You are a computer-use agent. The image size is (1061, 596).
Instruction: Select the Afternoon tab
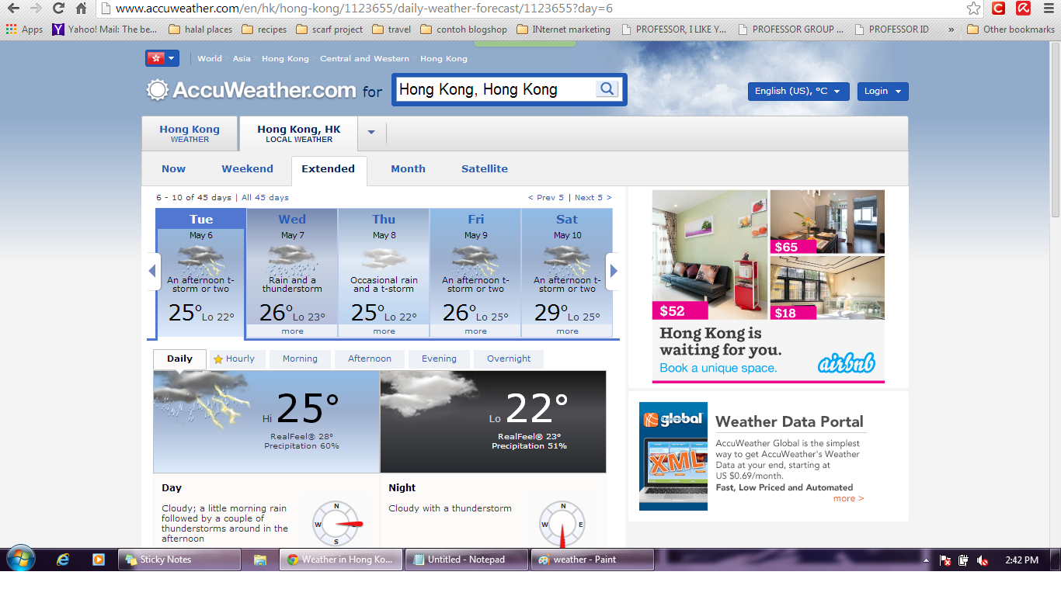[x=370, y=359]
